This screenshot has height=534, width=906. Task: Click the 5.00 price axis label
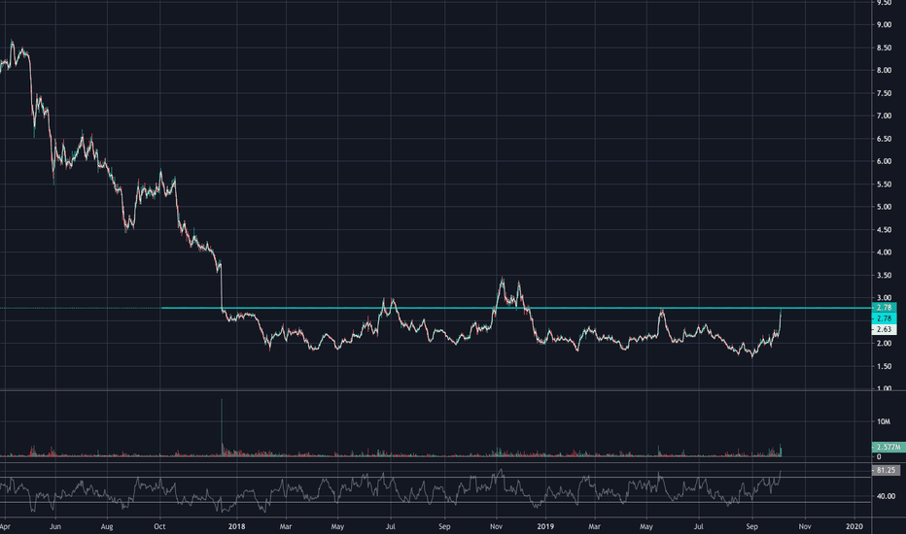tap(884, 207)
